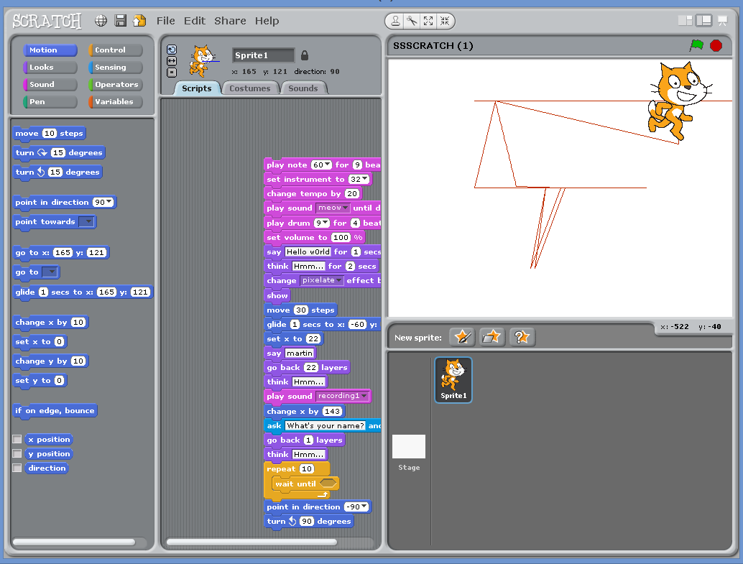
Task: Open script point in direction -90 dropdown
Action: point(364,507)
